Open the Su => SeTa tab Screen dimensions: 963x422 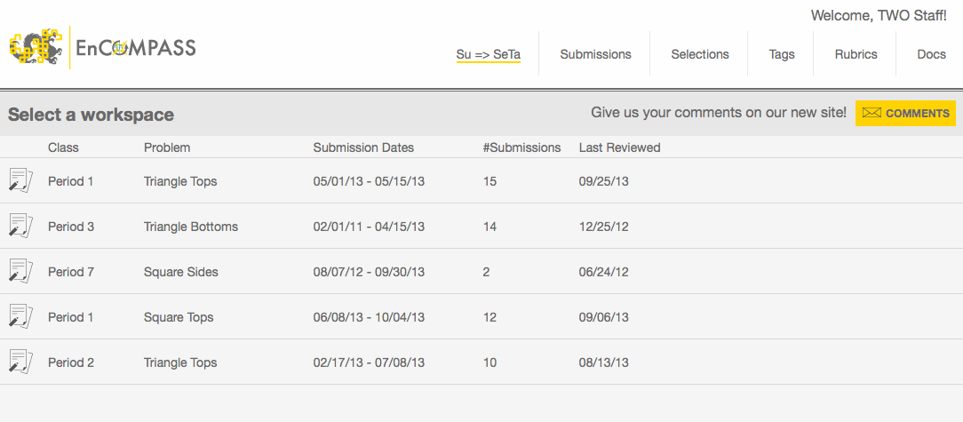click(488, 54)
